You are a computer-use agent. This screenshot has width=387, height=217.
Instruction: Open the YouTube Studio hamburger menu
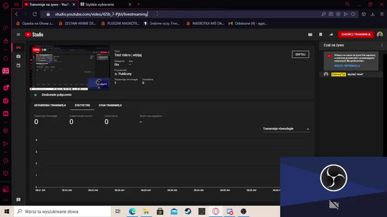click(x=18, y=35)
